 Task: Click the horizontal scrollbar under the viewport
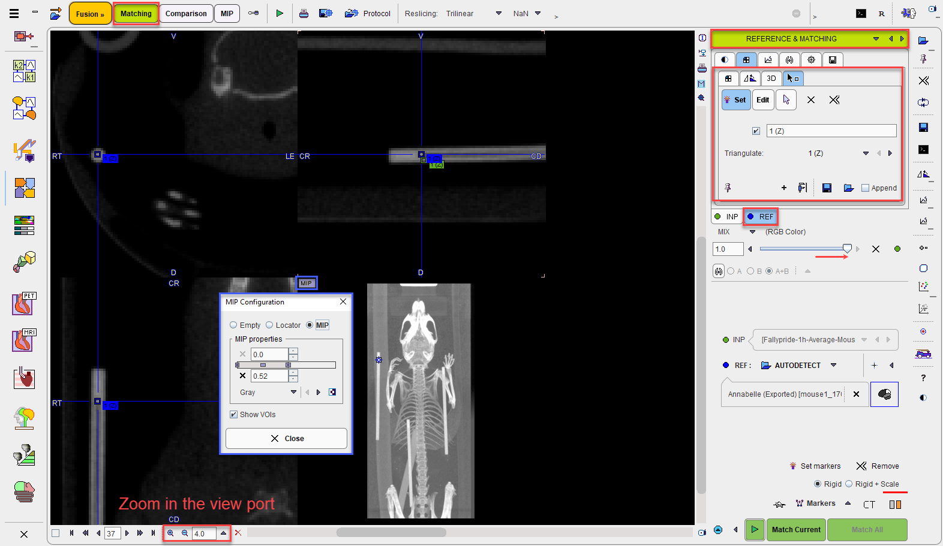pyautogui.click(x=391, y=532)
